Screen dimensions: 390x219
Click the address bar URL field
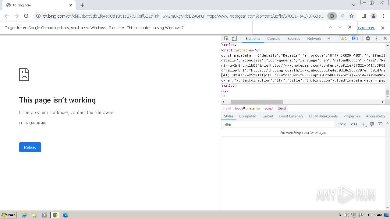(x=183, y=16)
